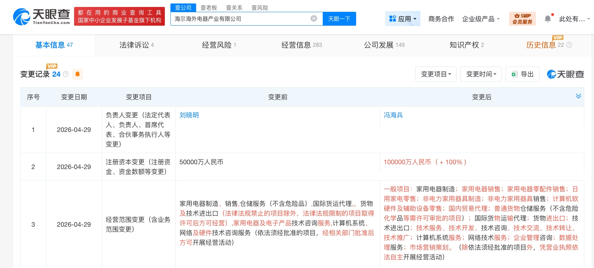The image size is (594, 268).
Task: Click the date in row 3
Action: [74, 225]
